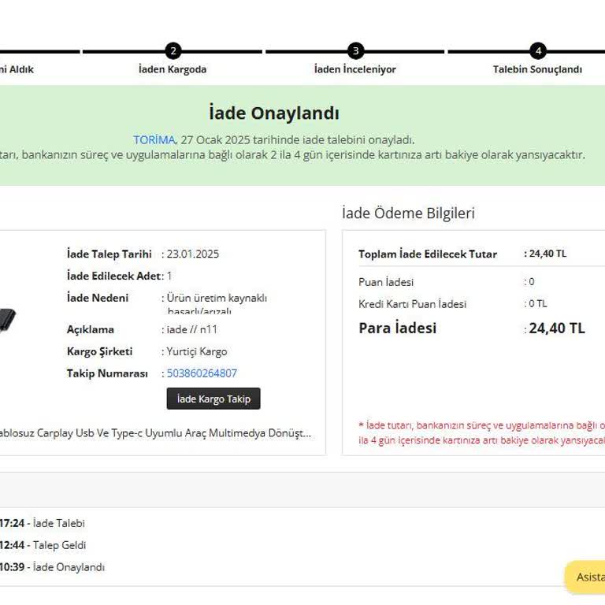Select the Para İadesi amount 24,40 TL
The width and height of the screenshot is (605, 605).
tap(557, 328)
